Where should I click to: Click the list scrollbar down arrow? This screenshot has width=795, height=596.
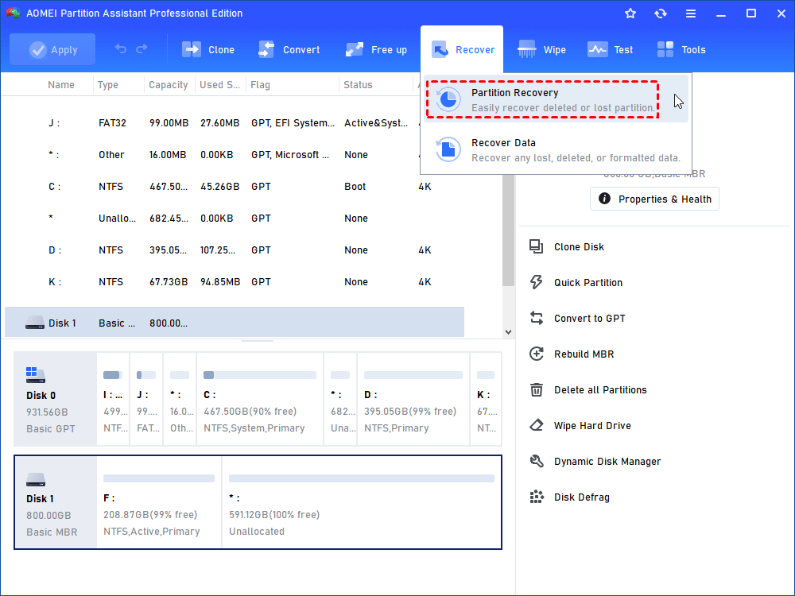508,332
